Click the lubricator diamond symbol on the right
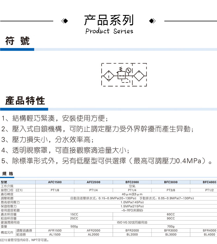This screenshot has width=217, height=244. click(x=138, y=76)
